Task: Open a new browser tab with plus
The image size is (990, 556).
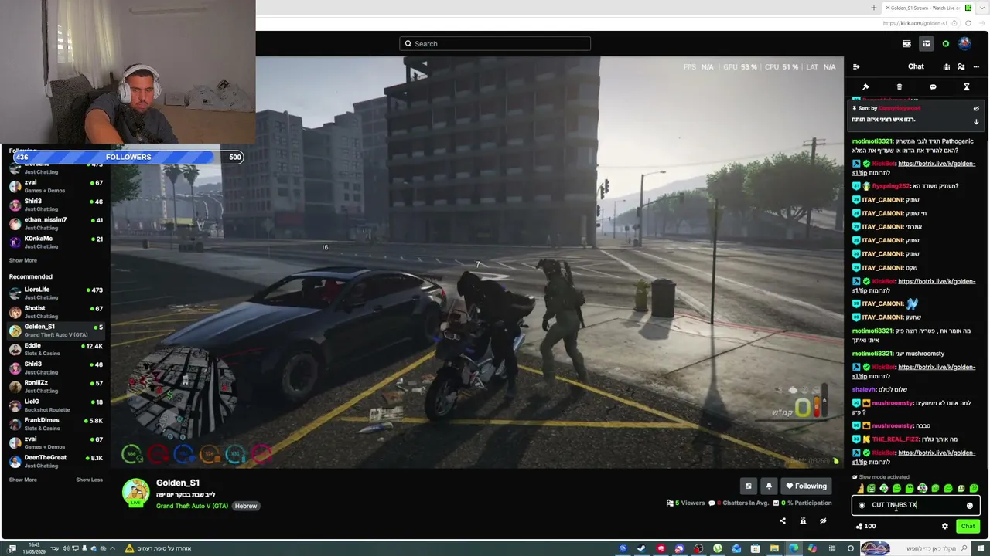Action: (x=874, y=8)
